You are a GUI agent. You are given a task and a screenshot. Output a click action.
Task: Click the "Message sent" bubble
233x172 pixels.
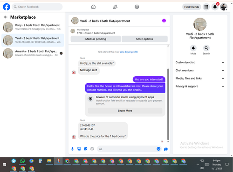89,71
